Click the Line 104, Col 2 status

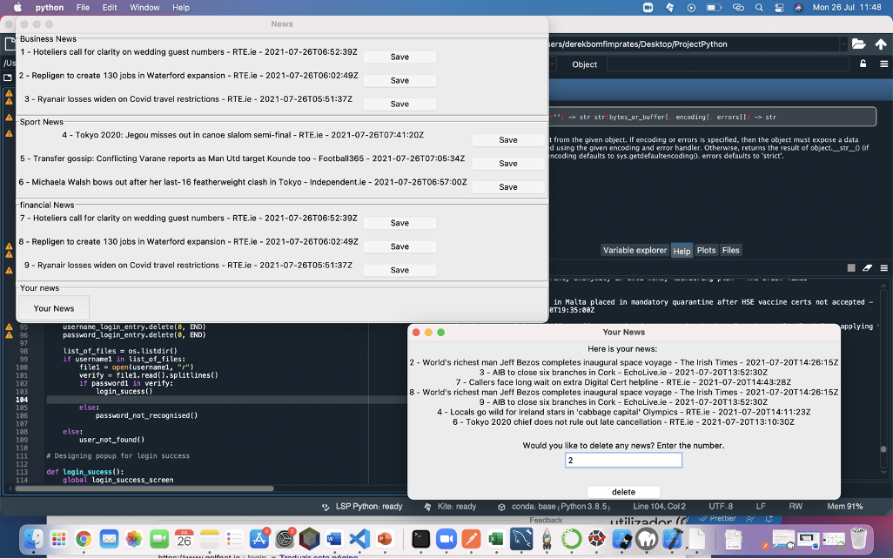click(659, 507)
